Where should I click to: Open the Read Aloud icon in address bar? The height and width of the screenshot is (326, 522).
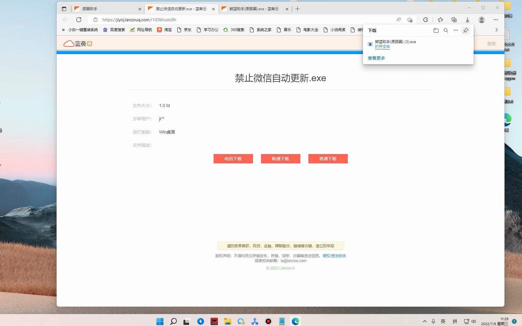[x=399, y=20]
